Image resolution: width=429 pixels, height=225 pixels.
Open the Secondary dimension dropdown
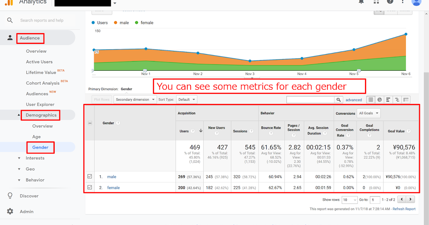(135, 99)
